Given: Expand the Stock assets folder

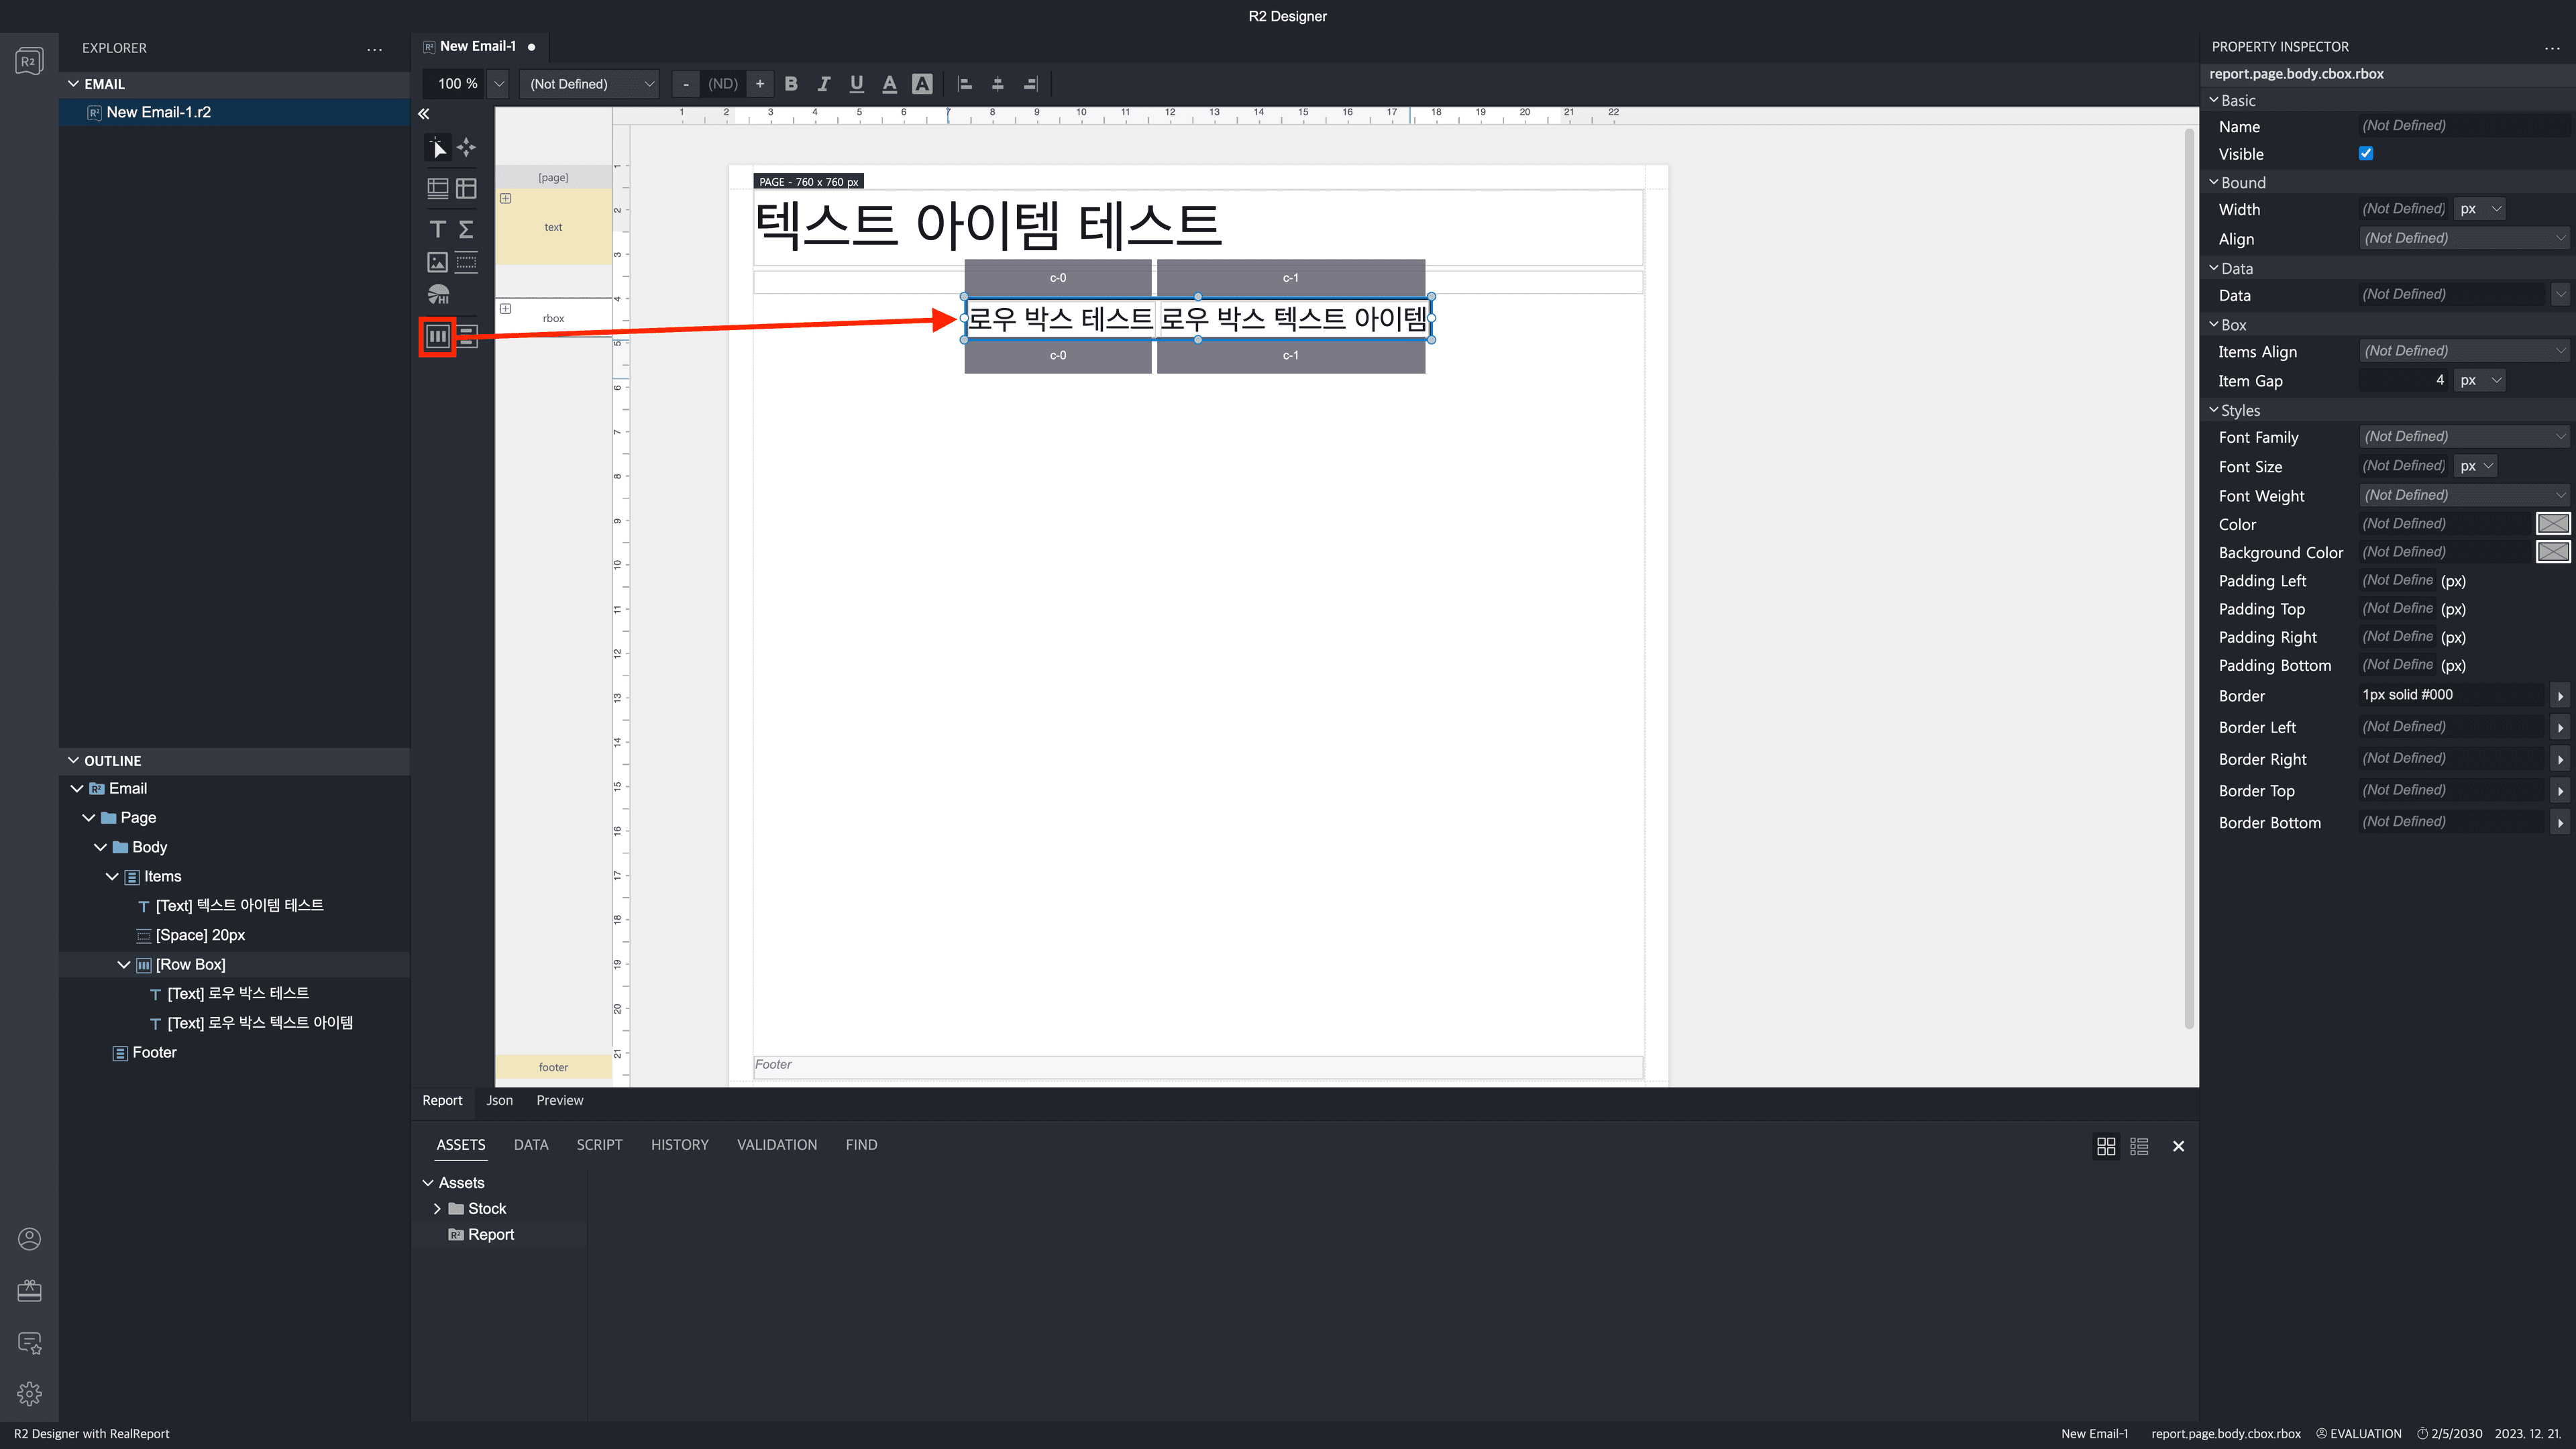Looking at the screenshot, I should pos(437,1209).
